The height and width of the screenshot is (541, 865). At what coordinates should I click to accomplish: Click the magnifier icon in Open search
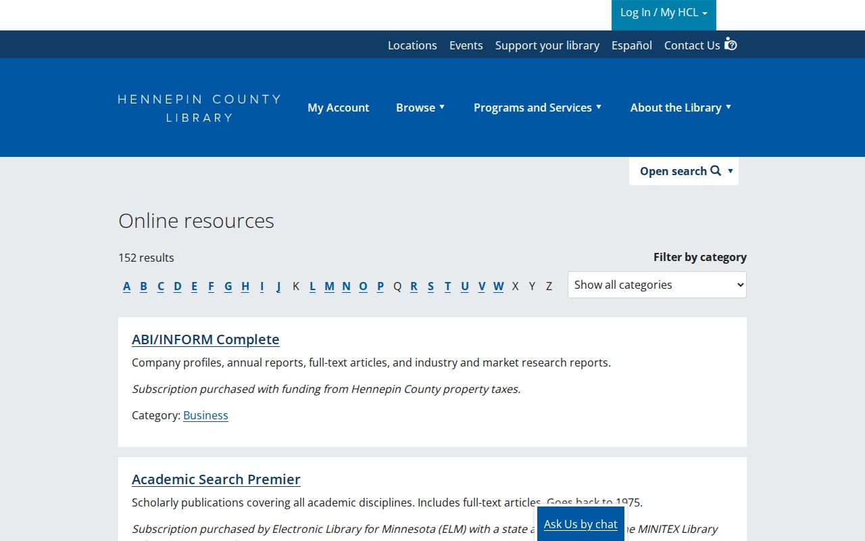pos(716,170)
